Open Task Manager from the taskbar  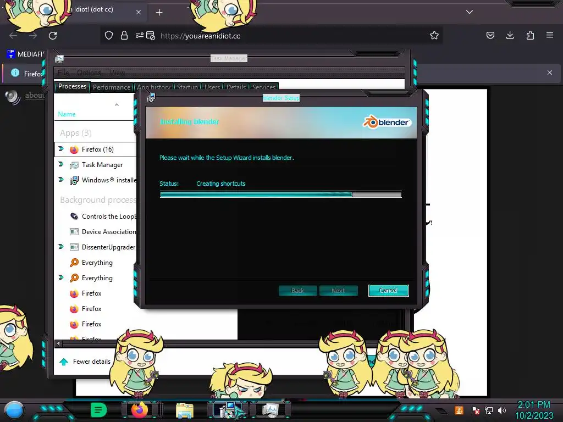coord(270,410)
